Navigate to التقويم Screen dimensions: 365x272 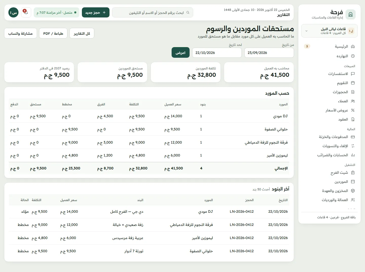pos(330,83)
